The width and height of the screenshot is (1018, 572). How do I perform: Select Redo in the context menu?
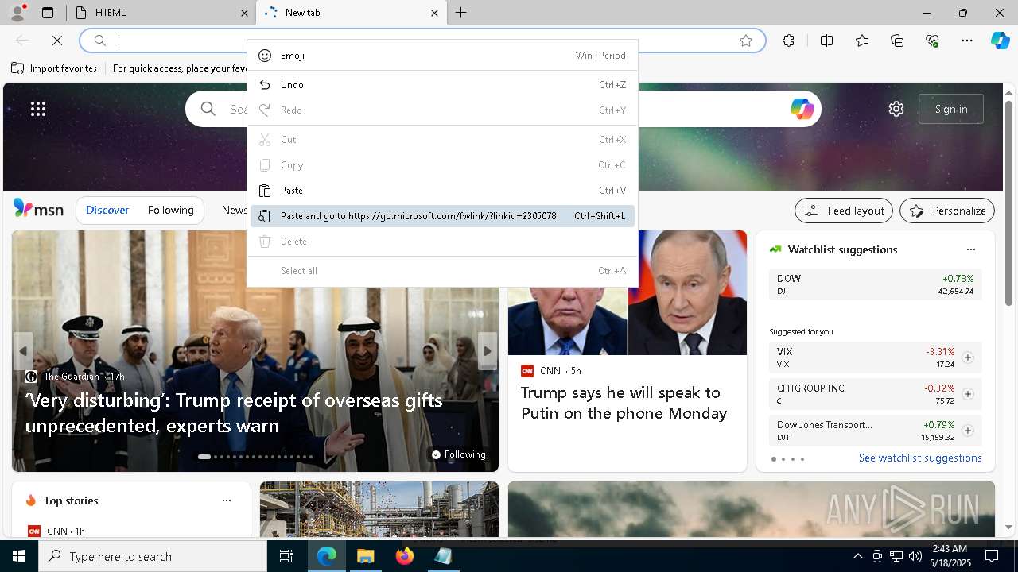click(x=442, y=110)
